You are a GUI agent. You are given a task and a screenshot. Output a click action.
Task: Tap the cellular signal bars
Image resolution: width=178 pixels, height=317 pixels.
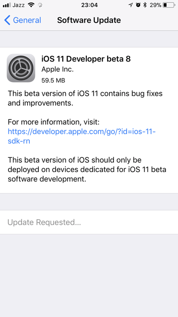pos(7,5)
